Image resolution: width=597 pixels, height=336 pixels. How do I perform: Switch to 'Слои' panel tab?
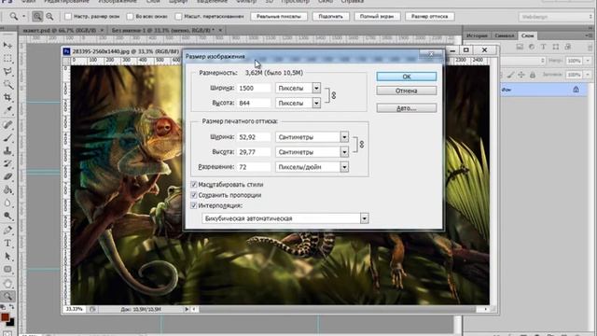coord(527,35)
